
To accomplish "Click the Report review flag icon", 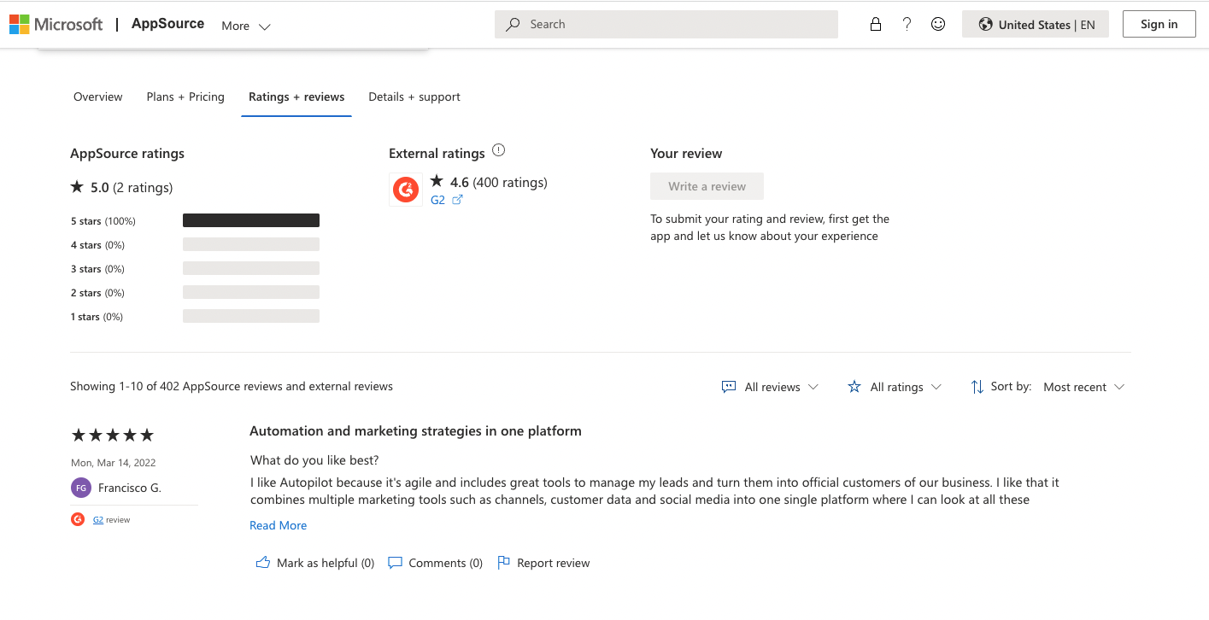I will [x=504, y=563].
